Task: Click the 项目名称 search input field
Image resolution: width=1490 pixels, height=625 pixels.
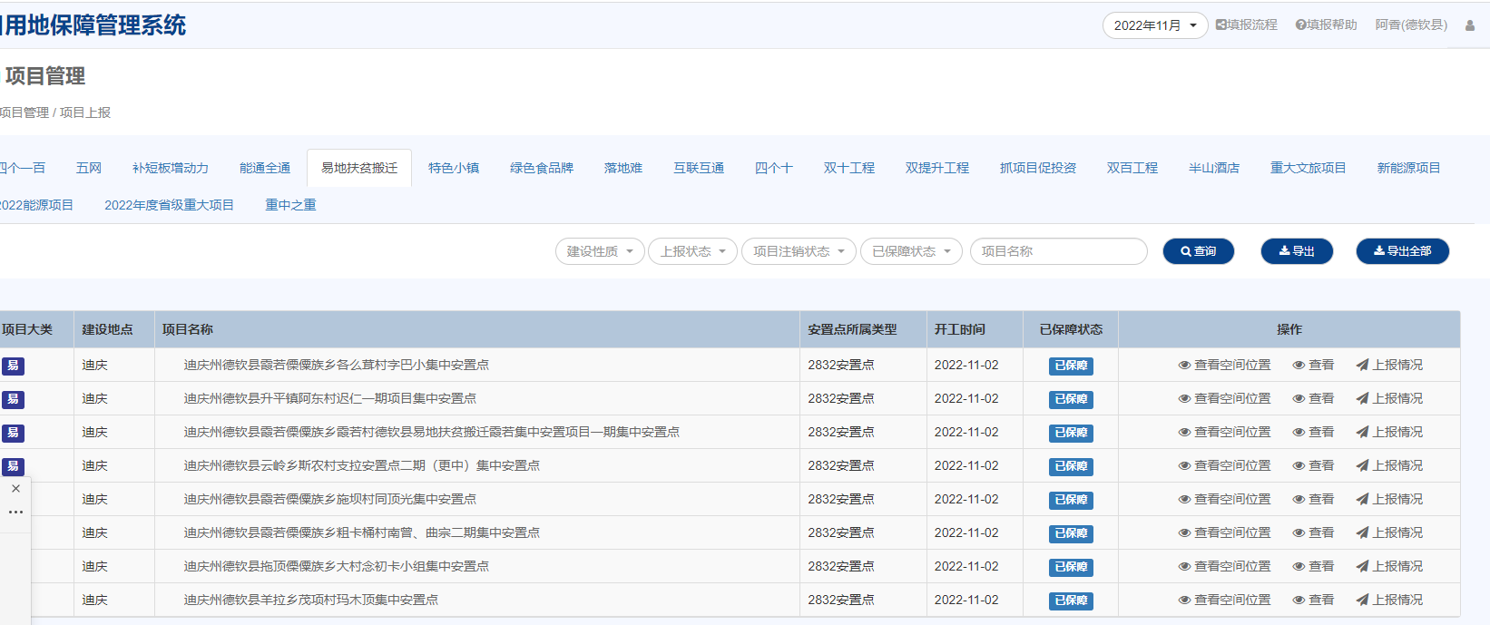Action: pyautogui.click(x=1058, y=251)
